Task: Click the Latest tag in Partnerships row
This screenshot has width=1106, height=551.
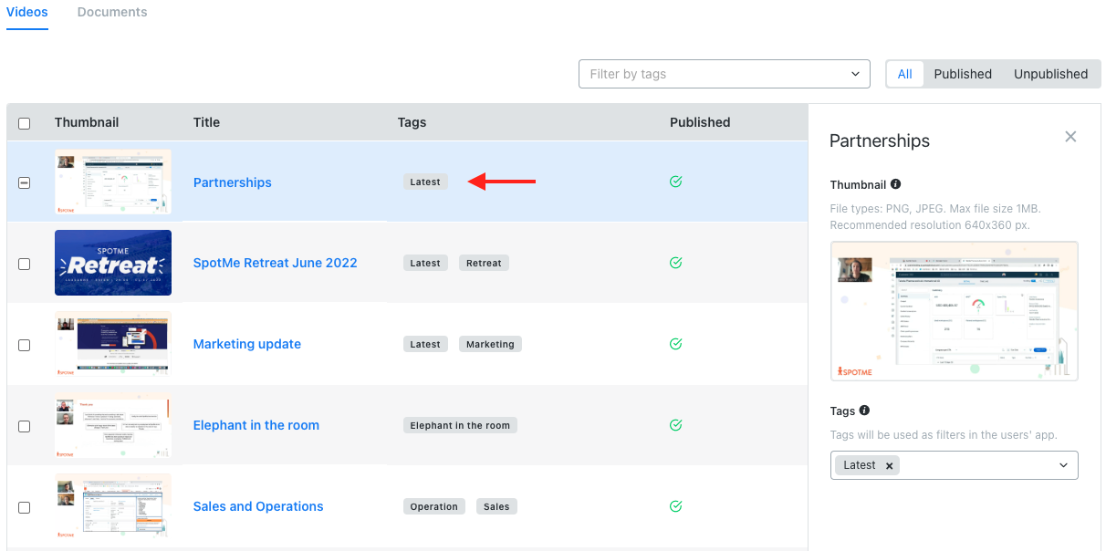Action: click(x=425, y=182)
